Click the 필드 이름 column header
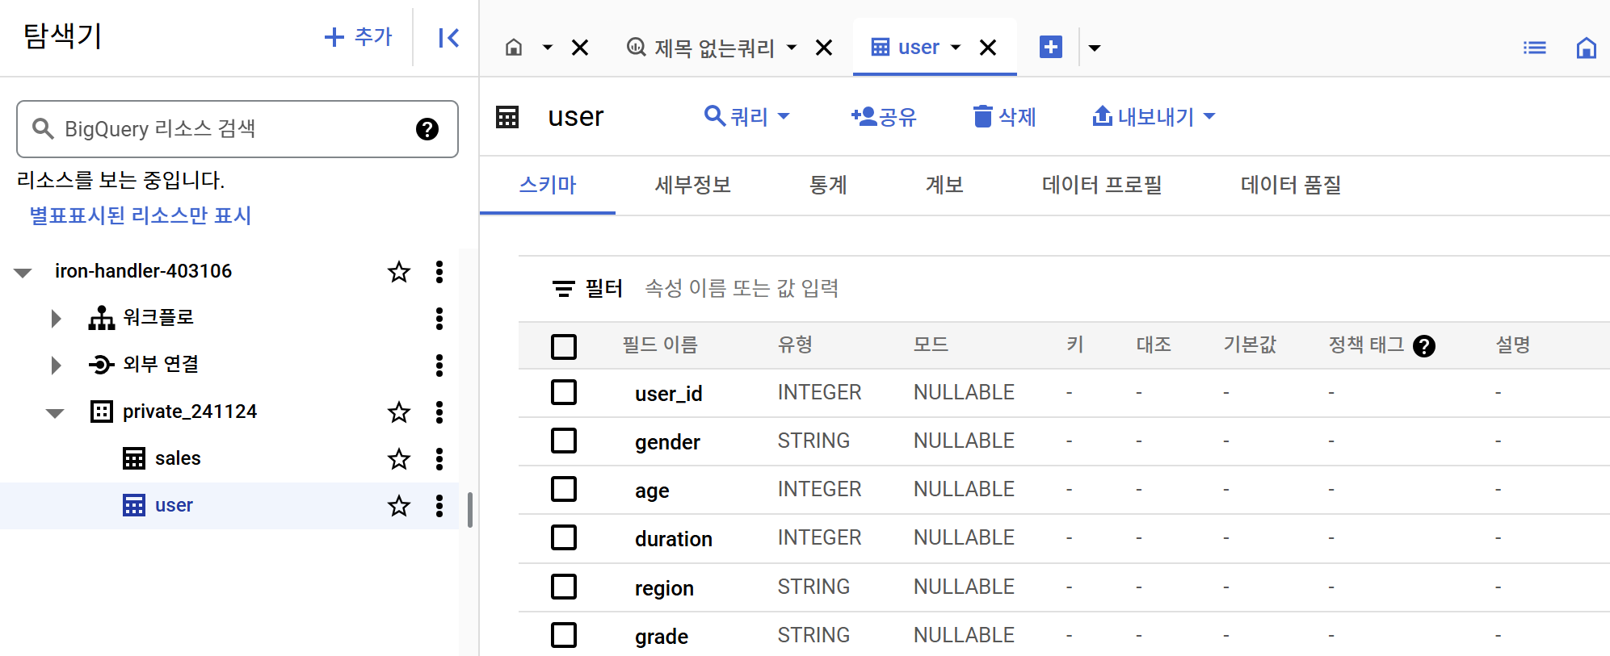 (660, 345)
